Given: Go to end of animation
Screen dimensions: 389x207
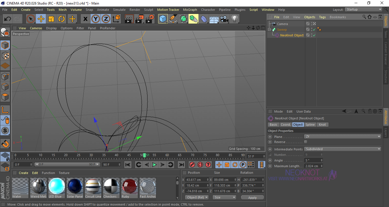Looking at the screenshot, I should pyautogui.click(x=181, y=165).
